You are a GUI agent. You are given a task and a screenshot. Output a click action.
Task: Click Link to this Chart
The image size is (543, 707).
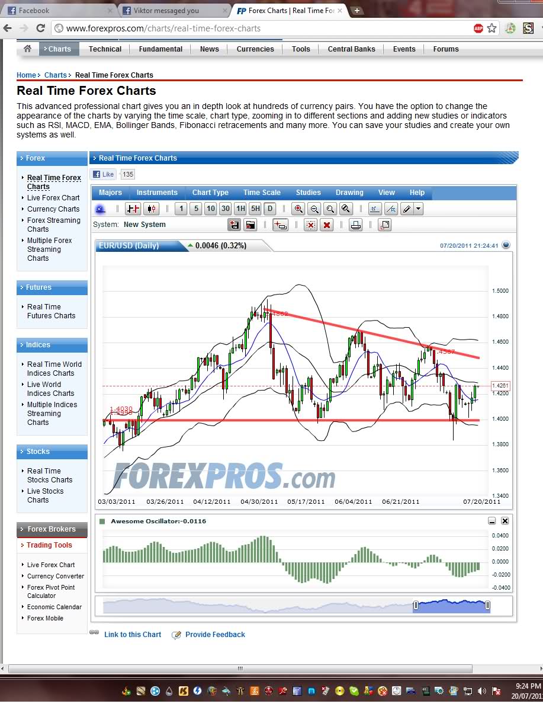click(133, 635)
